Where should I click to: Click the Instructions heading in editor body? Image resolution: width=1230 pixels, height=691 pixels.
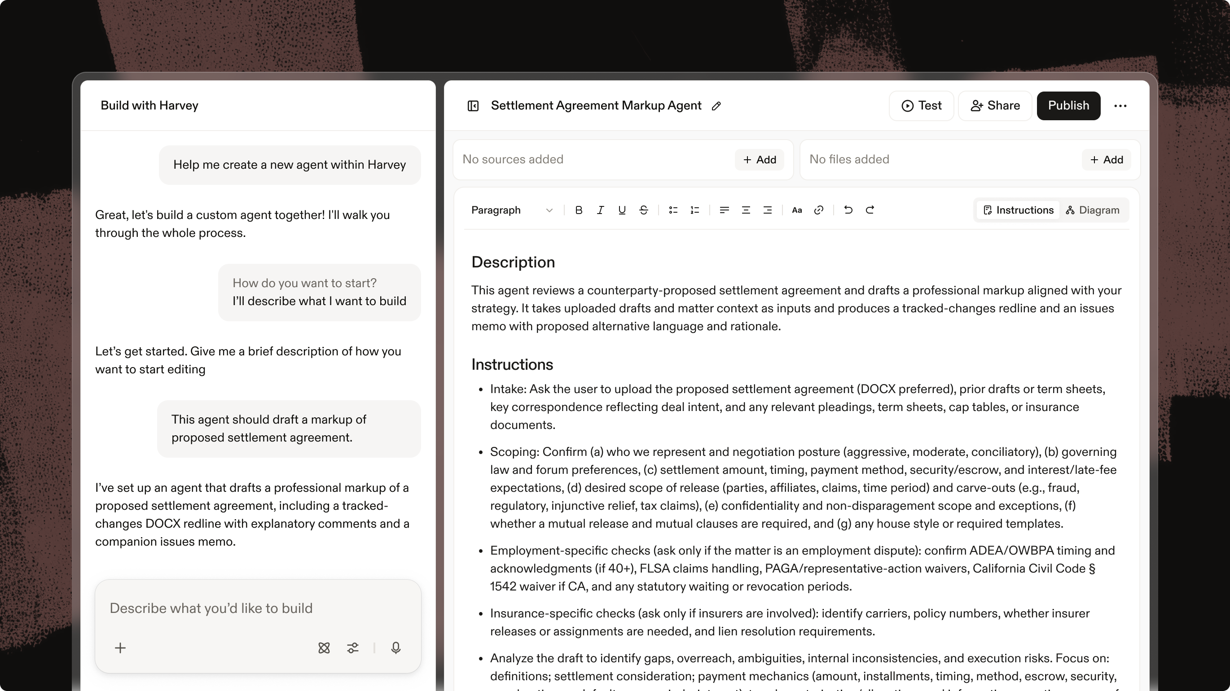tap(512, 365)
